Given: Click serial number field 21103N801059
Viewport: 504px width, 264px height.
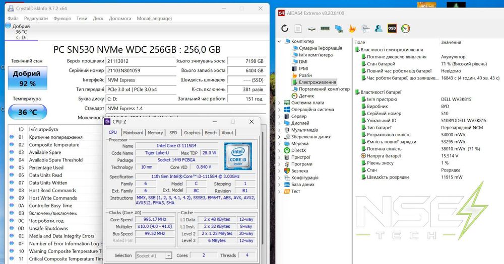Looking at the screenshot, I should tap(141, 70).
